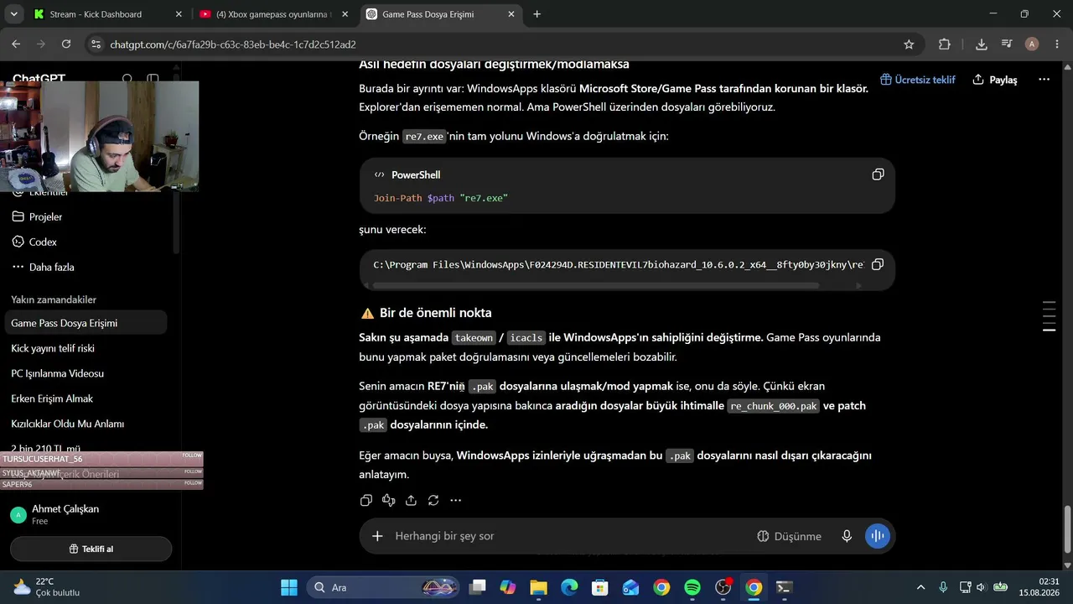Image resolution: width=1073 pixels, height=604 pixels.
Task: Open more actions under the response
Action: tap(455, 500)
